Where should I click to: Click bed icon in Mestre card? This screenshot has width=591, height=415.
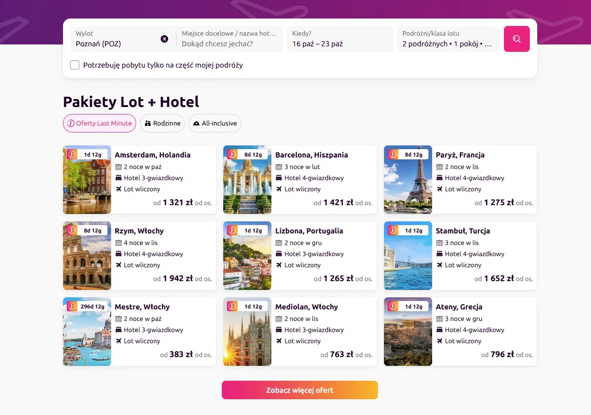click(118, 330)
